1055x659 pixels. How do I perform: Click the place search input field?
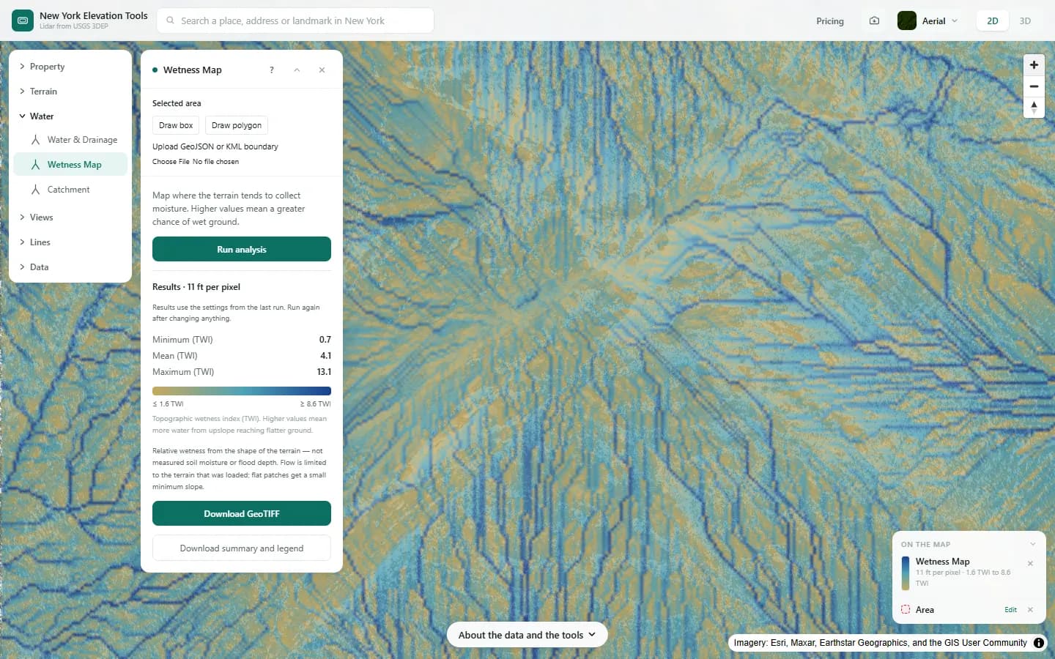pyautogui.click(x=295, y=21)
